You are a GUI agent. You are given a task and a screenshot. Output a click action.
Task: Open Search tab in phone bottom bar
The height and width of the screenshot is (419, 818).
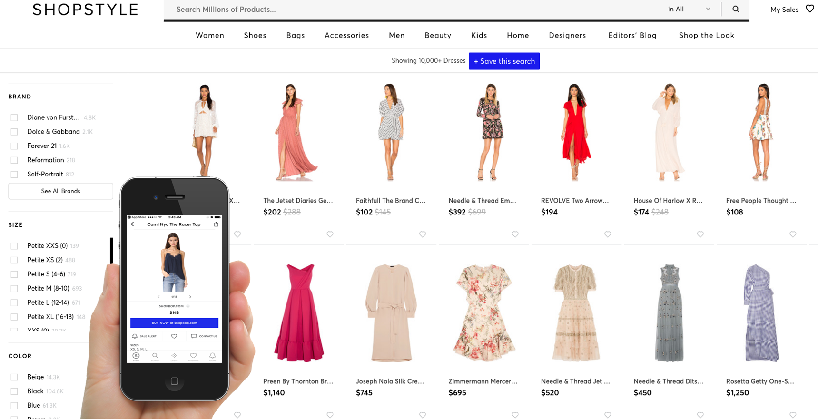155,357
